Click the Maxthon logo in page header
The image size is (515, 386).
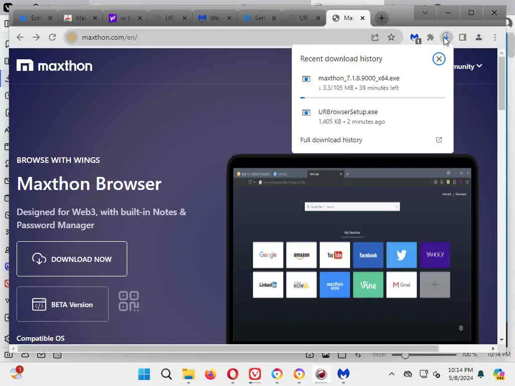[54, 66]
